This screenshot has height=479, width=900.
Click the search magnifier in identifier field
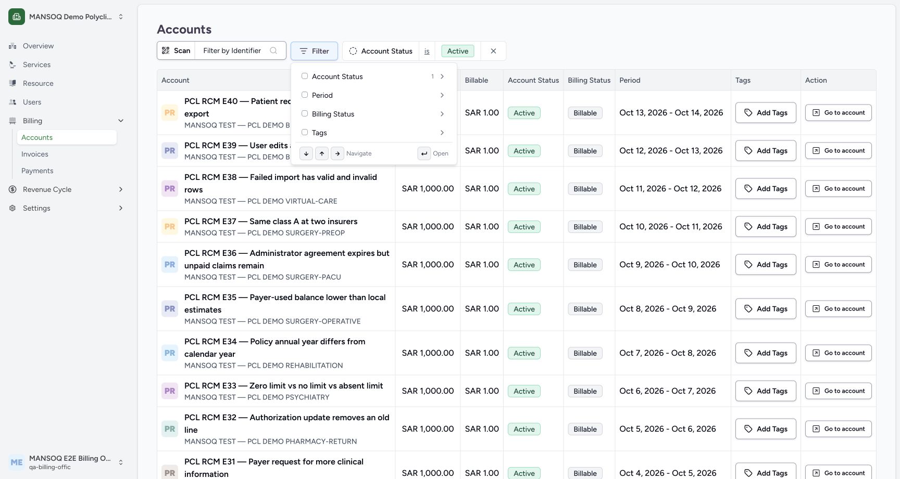click(273, 50)
